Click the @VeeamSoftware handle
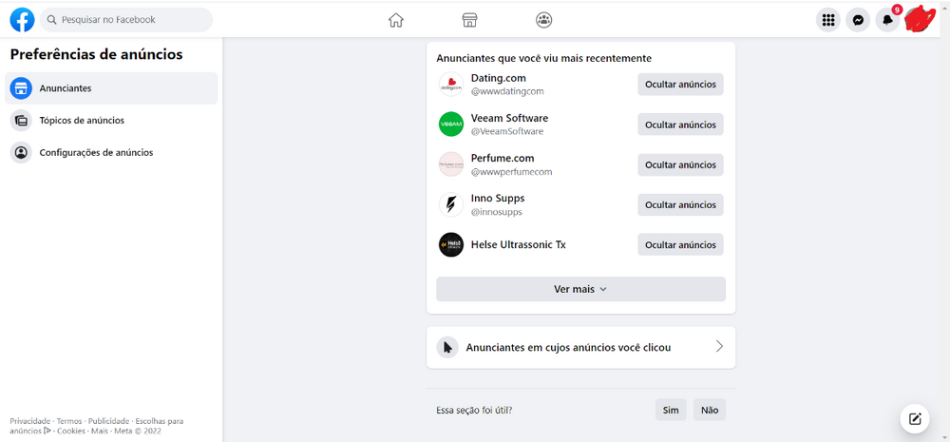Screen dimensions: 950x442 [507, 131]
